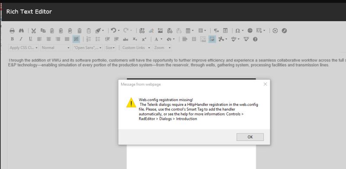
Task: Open the Normal paragraph style dropdown
Action: (55, 48)
